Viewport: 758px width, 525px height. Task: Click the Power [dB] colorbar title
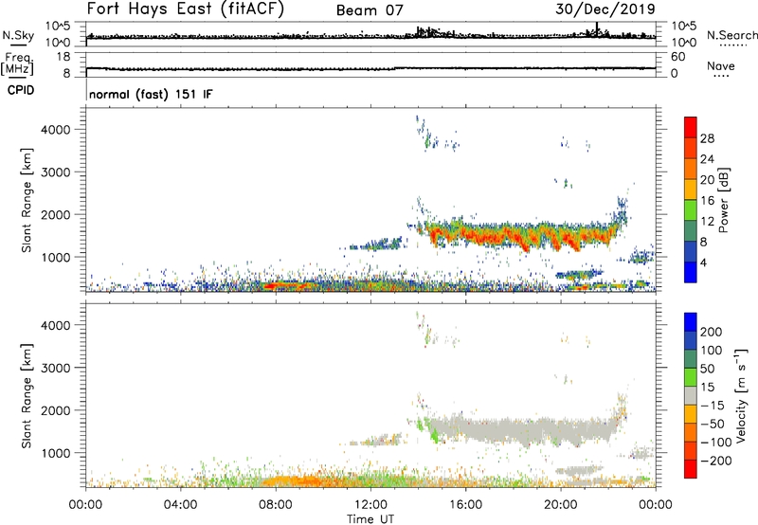pyautogui.click(x=724, y=200)
